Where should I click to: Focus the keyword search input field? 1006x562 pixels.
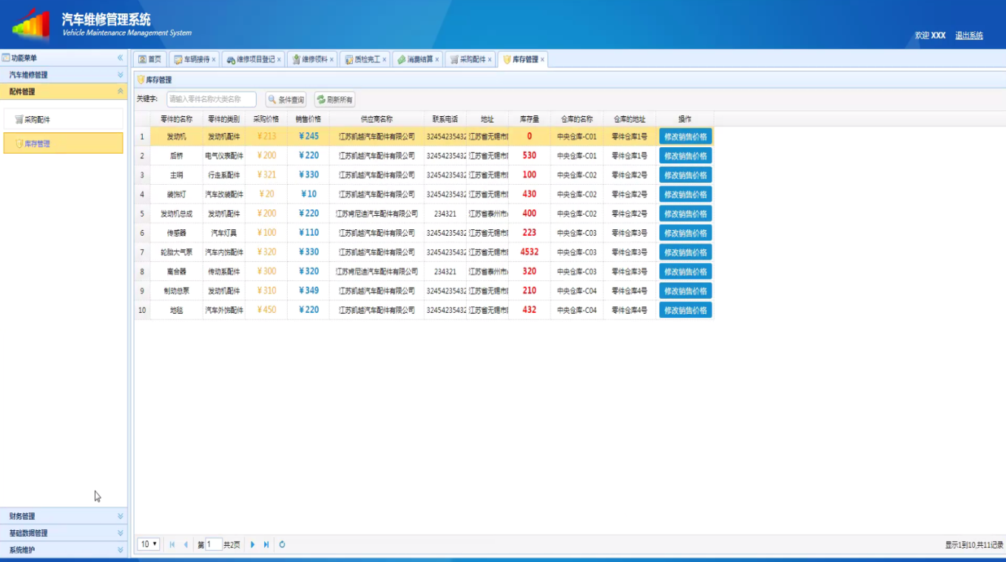pyautogui.click(x=212, y=99)
